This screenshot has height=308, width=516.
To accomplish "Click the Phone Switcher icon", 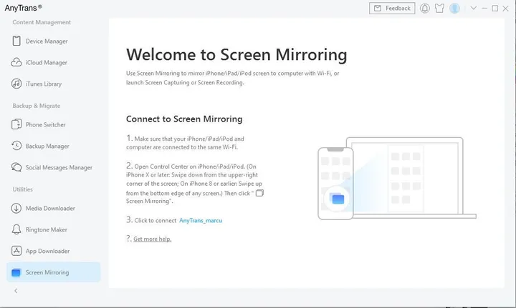I will point(16,124).
